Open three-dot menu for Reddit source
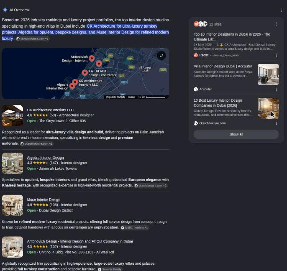 276,55
